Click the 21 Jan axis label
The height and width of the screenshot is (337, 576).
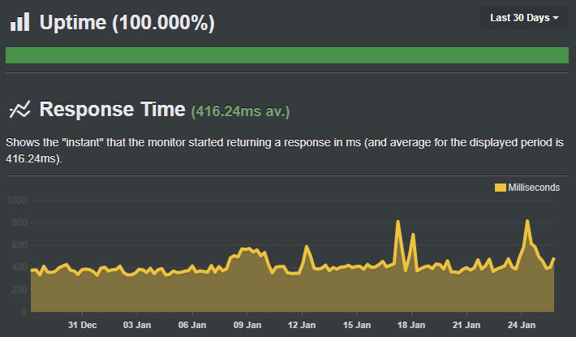click(x=466, y=325)
